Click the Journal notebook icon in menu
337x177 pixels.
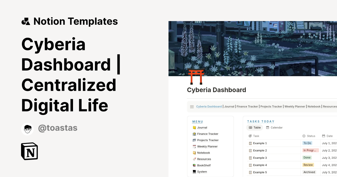pos(194,128)
